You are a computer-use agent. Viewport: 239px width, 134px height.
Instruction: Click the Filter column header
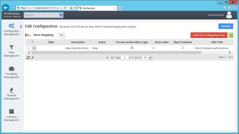(x=51, y=42)
